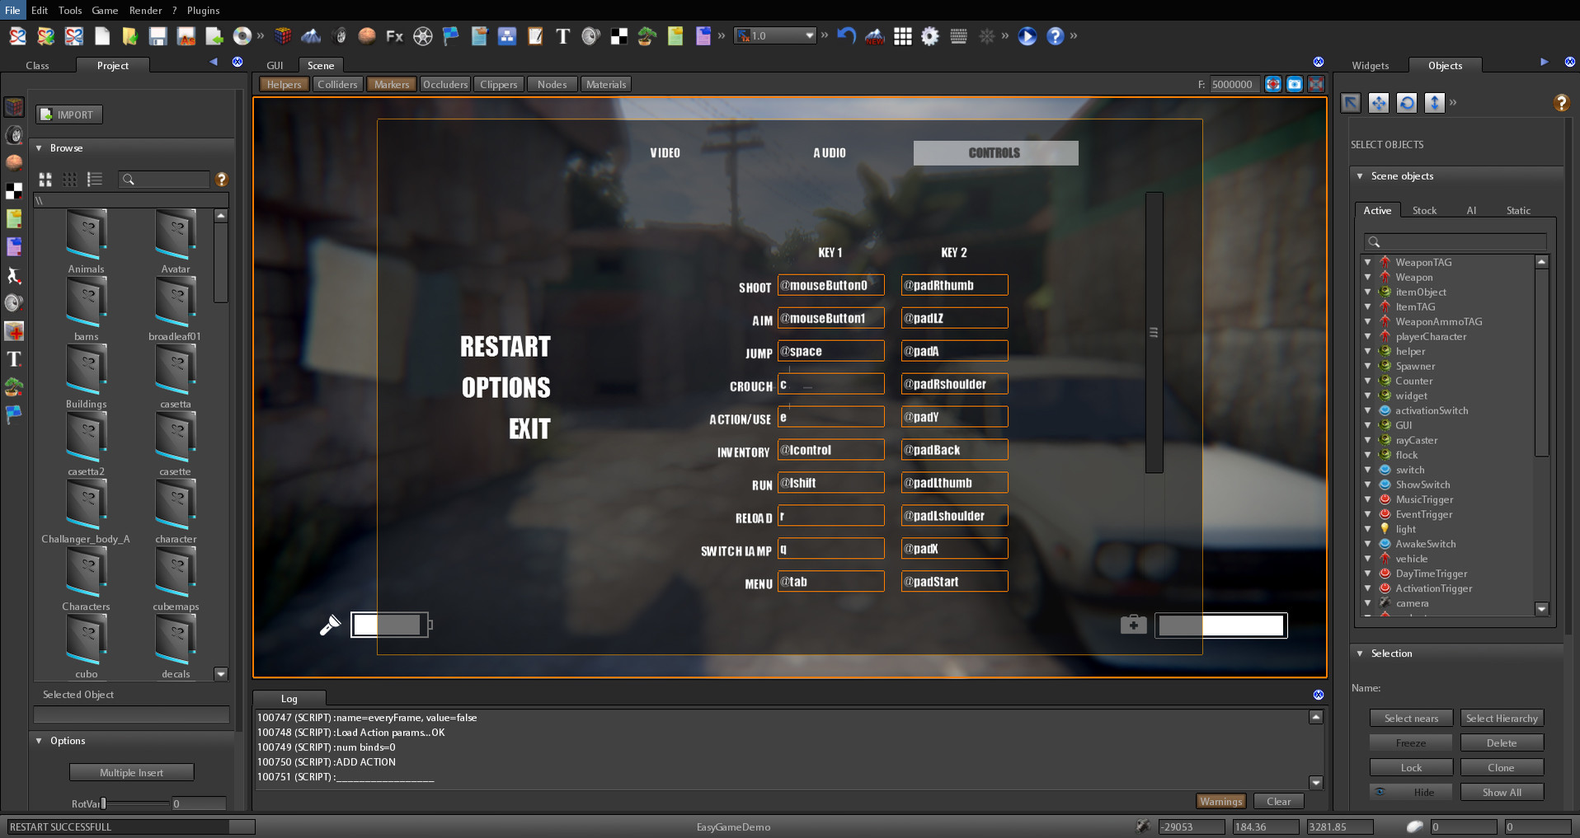Switch to the Widgets tab
This screenshot has width=1580, height=838.
(1371, 65)
